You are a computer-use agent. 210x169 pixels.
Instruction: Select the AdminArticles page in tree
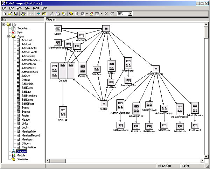[x=29, y=48]
